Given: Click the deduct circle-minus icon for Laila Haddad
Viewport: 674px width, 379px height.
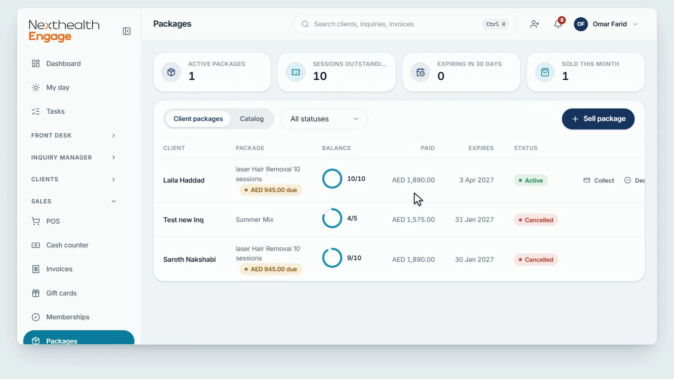Looking at the screenshot, I should point(628,180).
